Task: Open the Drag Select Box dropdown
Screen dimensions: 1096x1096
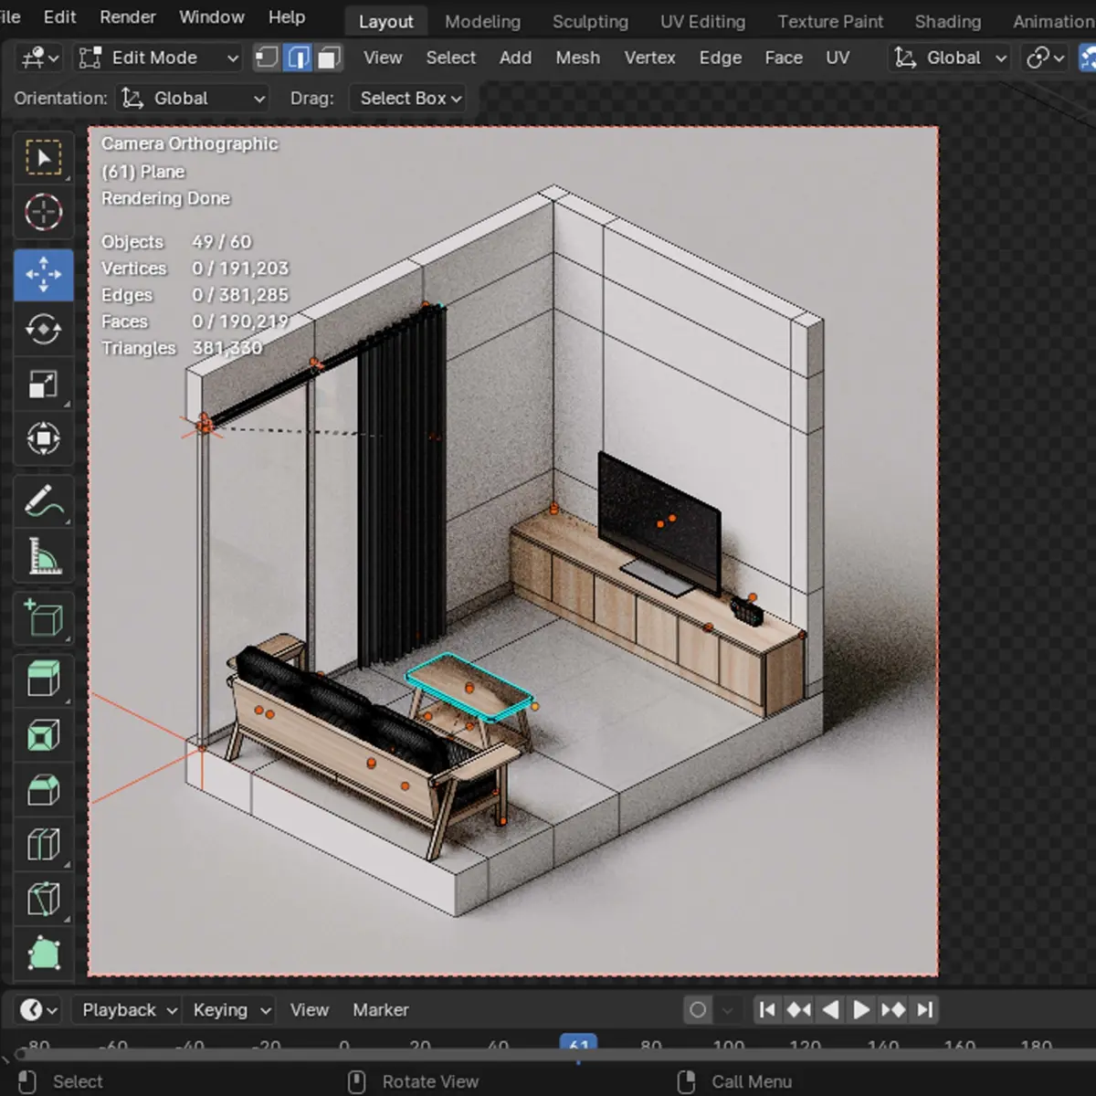Action: 410,99
